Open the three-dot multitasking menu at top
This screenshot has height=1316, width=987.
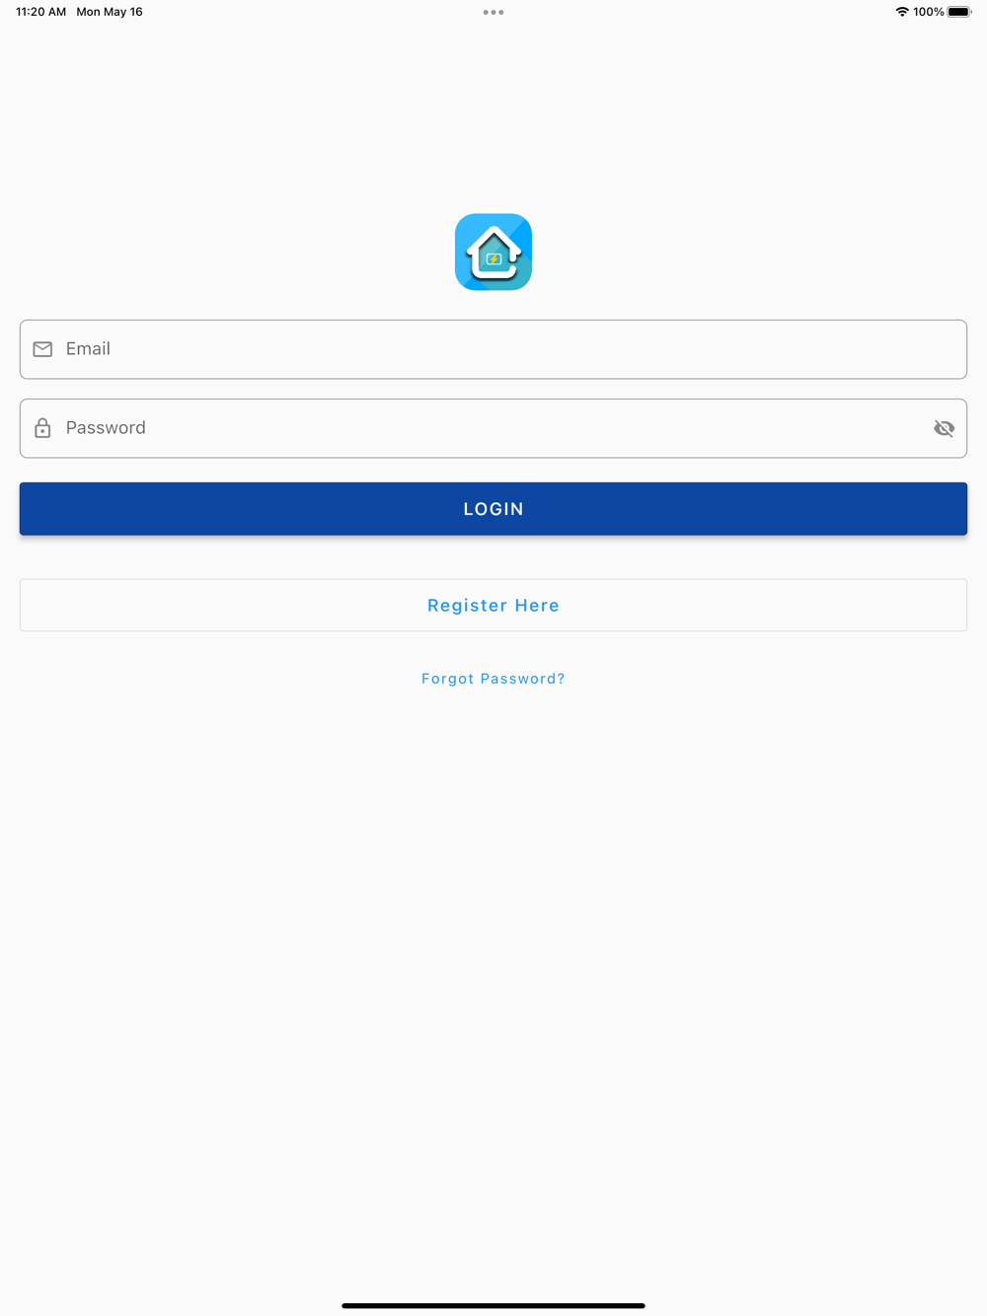[493, 13]
